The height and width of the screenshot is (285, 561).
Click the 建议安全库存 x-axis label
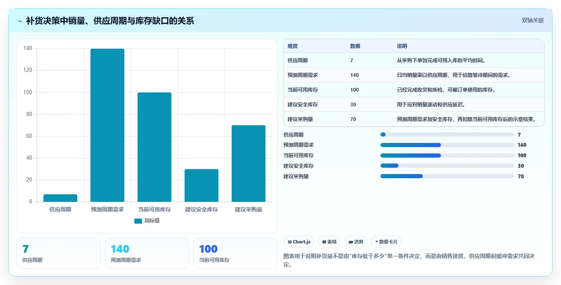click(x=202, y=209)
